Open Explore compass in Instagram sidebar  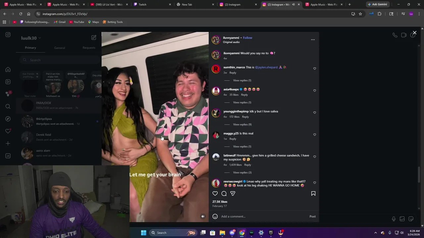pyautogui.click(x=8, y=119)
